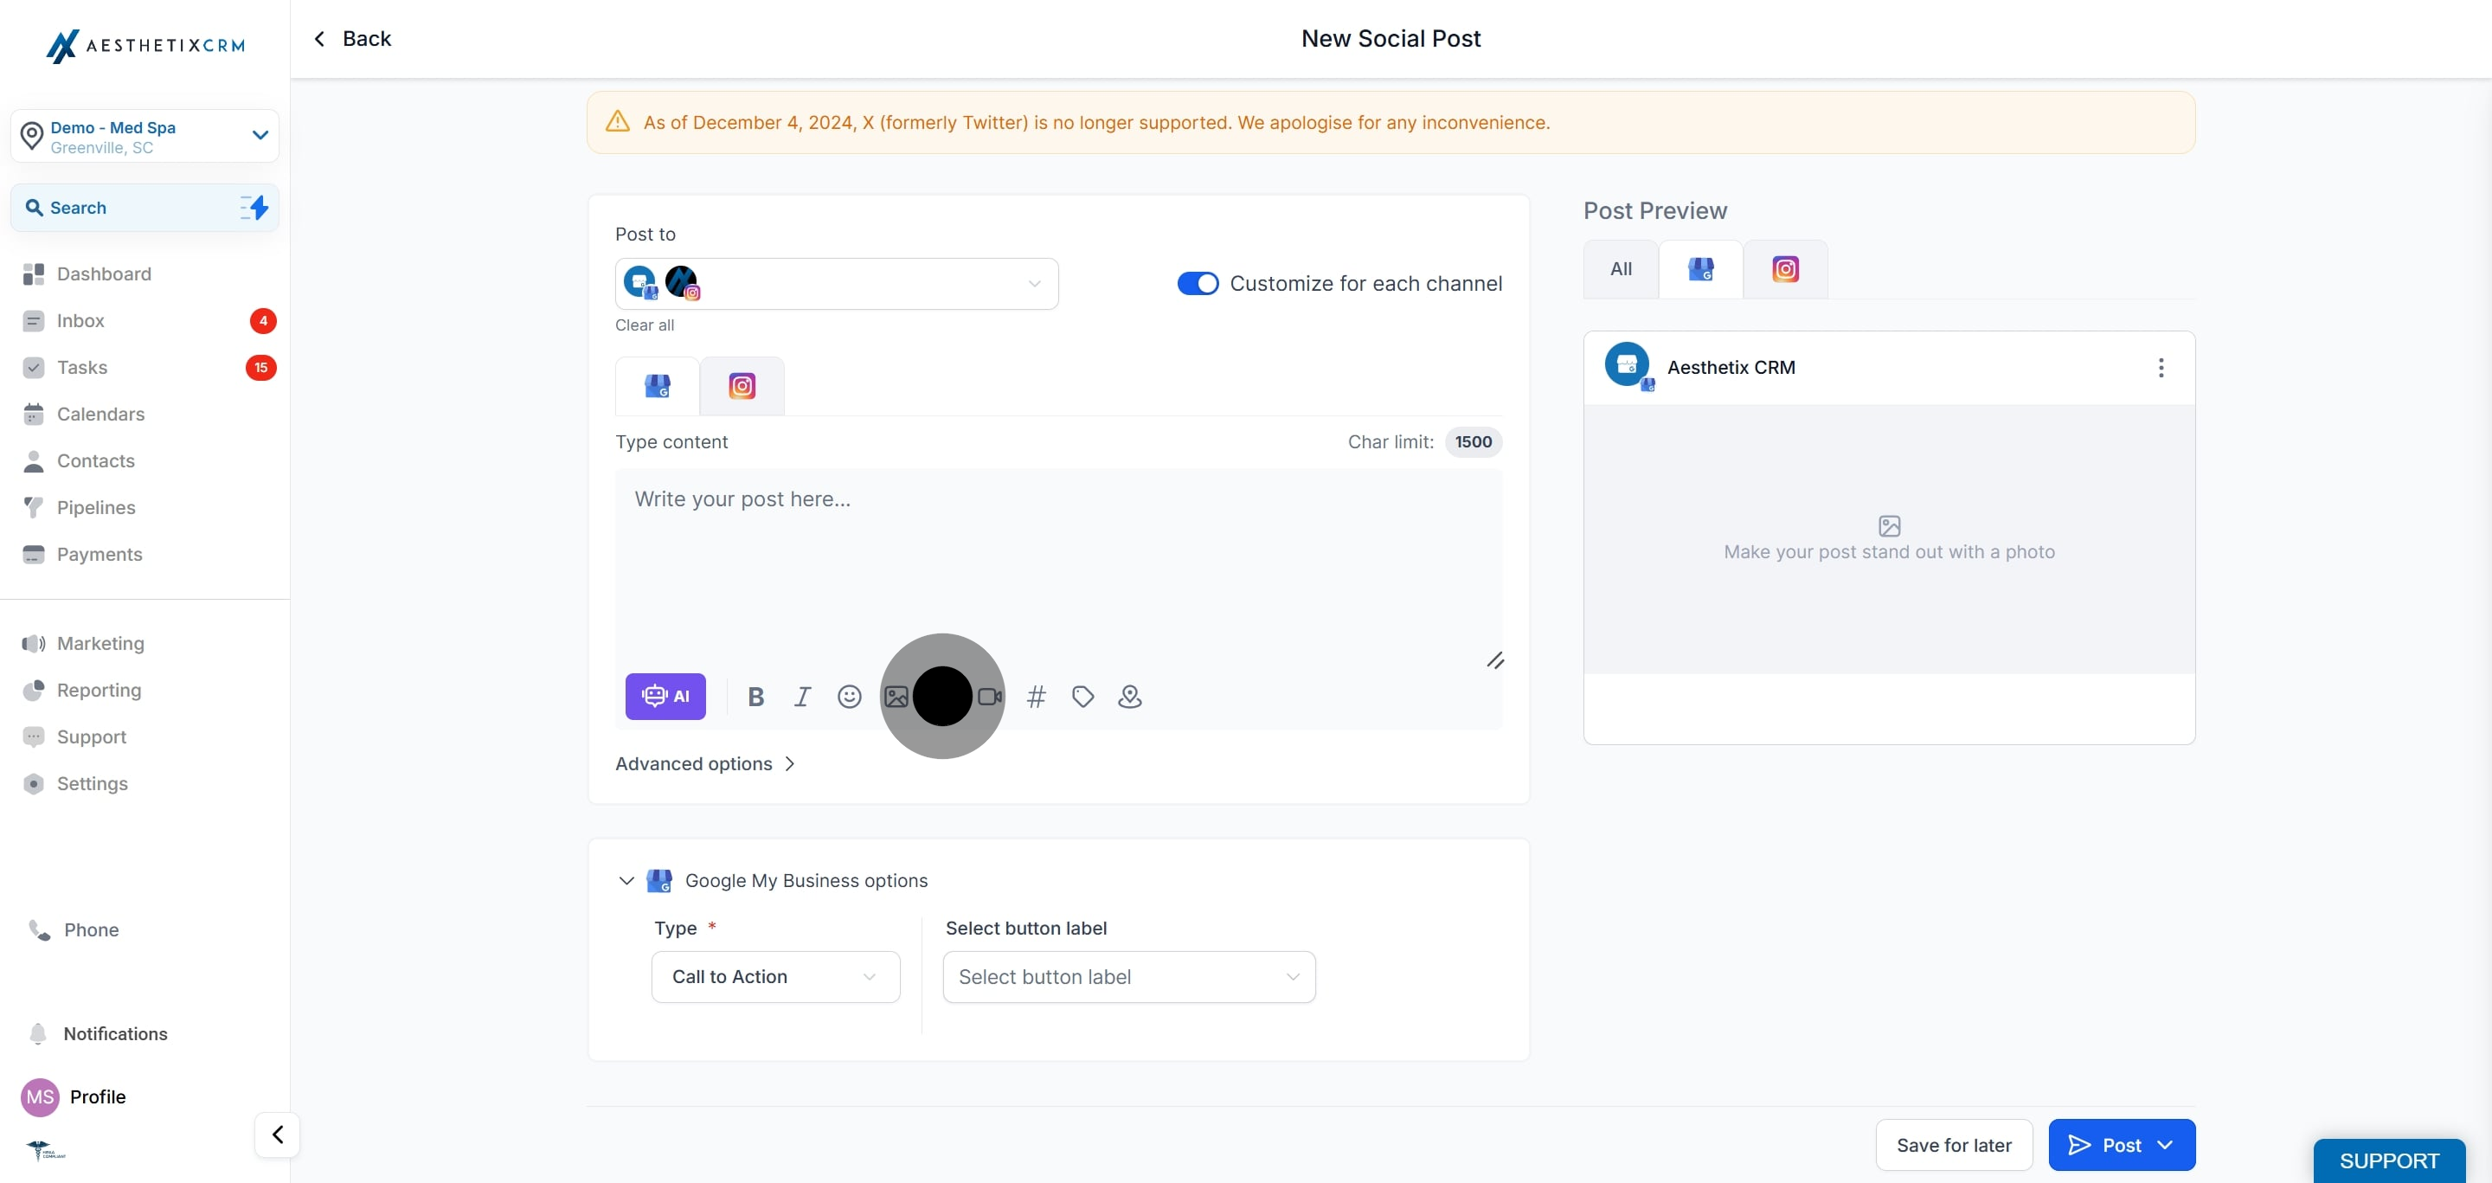Click the location pin icon in toolbar
This screenshot has width=2492, height=1183.
coord(1129,697)
